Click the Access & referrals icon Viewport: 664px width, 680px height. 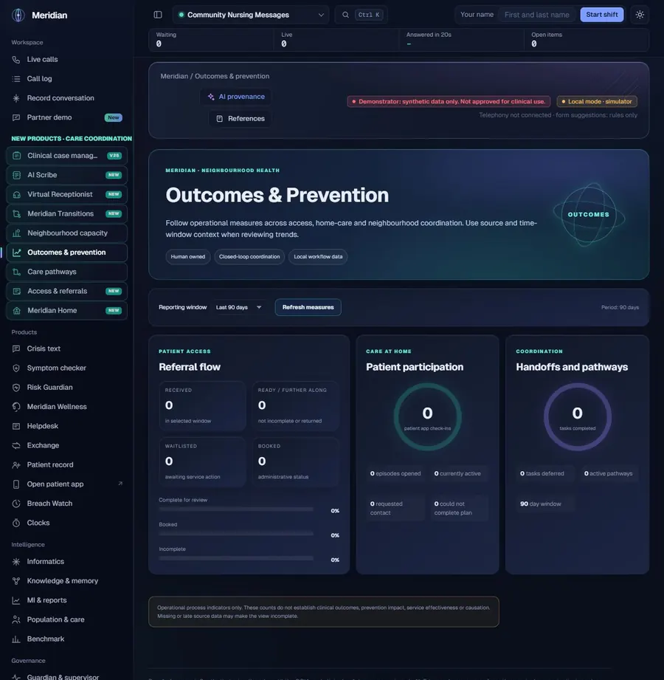click(x=16, y=292)
